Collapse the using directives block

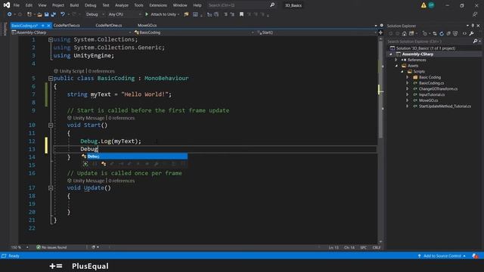click(51, 40)
